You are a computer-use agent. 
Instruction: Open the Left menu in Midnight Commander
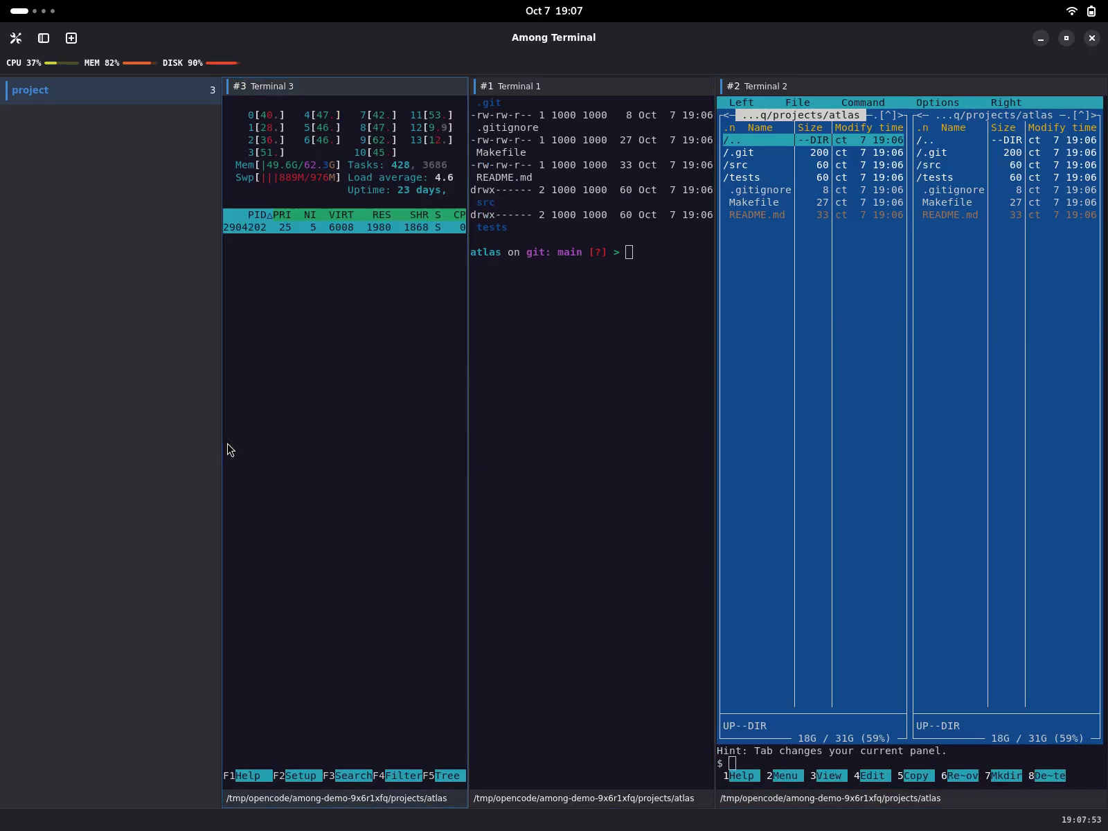coord(741,102)
